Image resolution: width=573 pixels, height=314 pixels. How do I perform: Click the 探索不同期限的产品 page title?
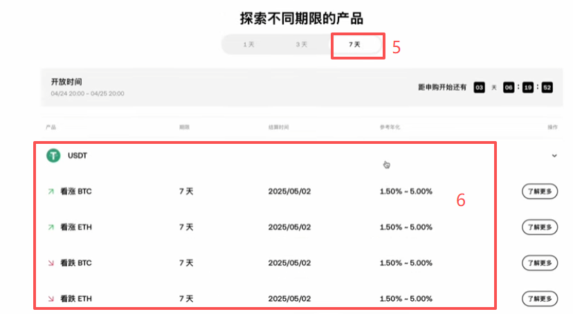[302, 18]
